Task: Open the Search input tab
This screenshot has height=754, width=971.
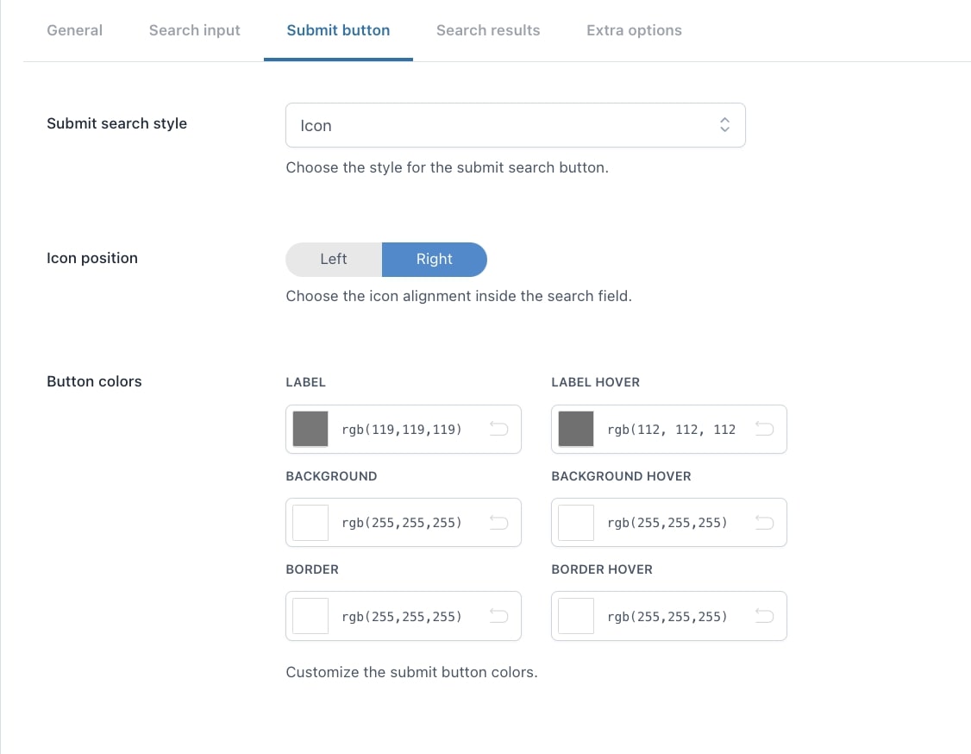Action: click(194, 30)
